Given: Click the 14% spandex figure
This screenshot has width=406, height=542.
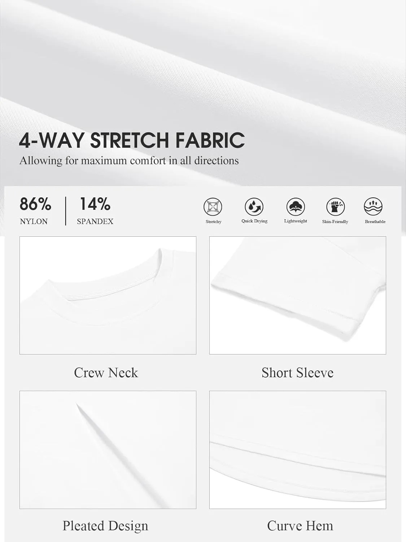Looking at the screenshot, I should pyautogui.click(x=95, y=204).
